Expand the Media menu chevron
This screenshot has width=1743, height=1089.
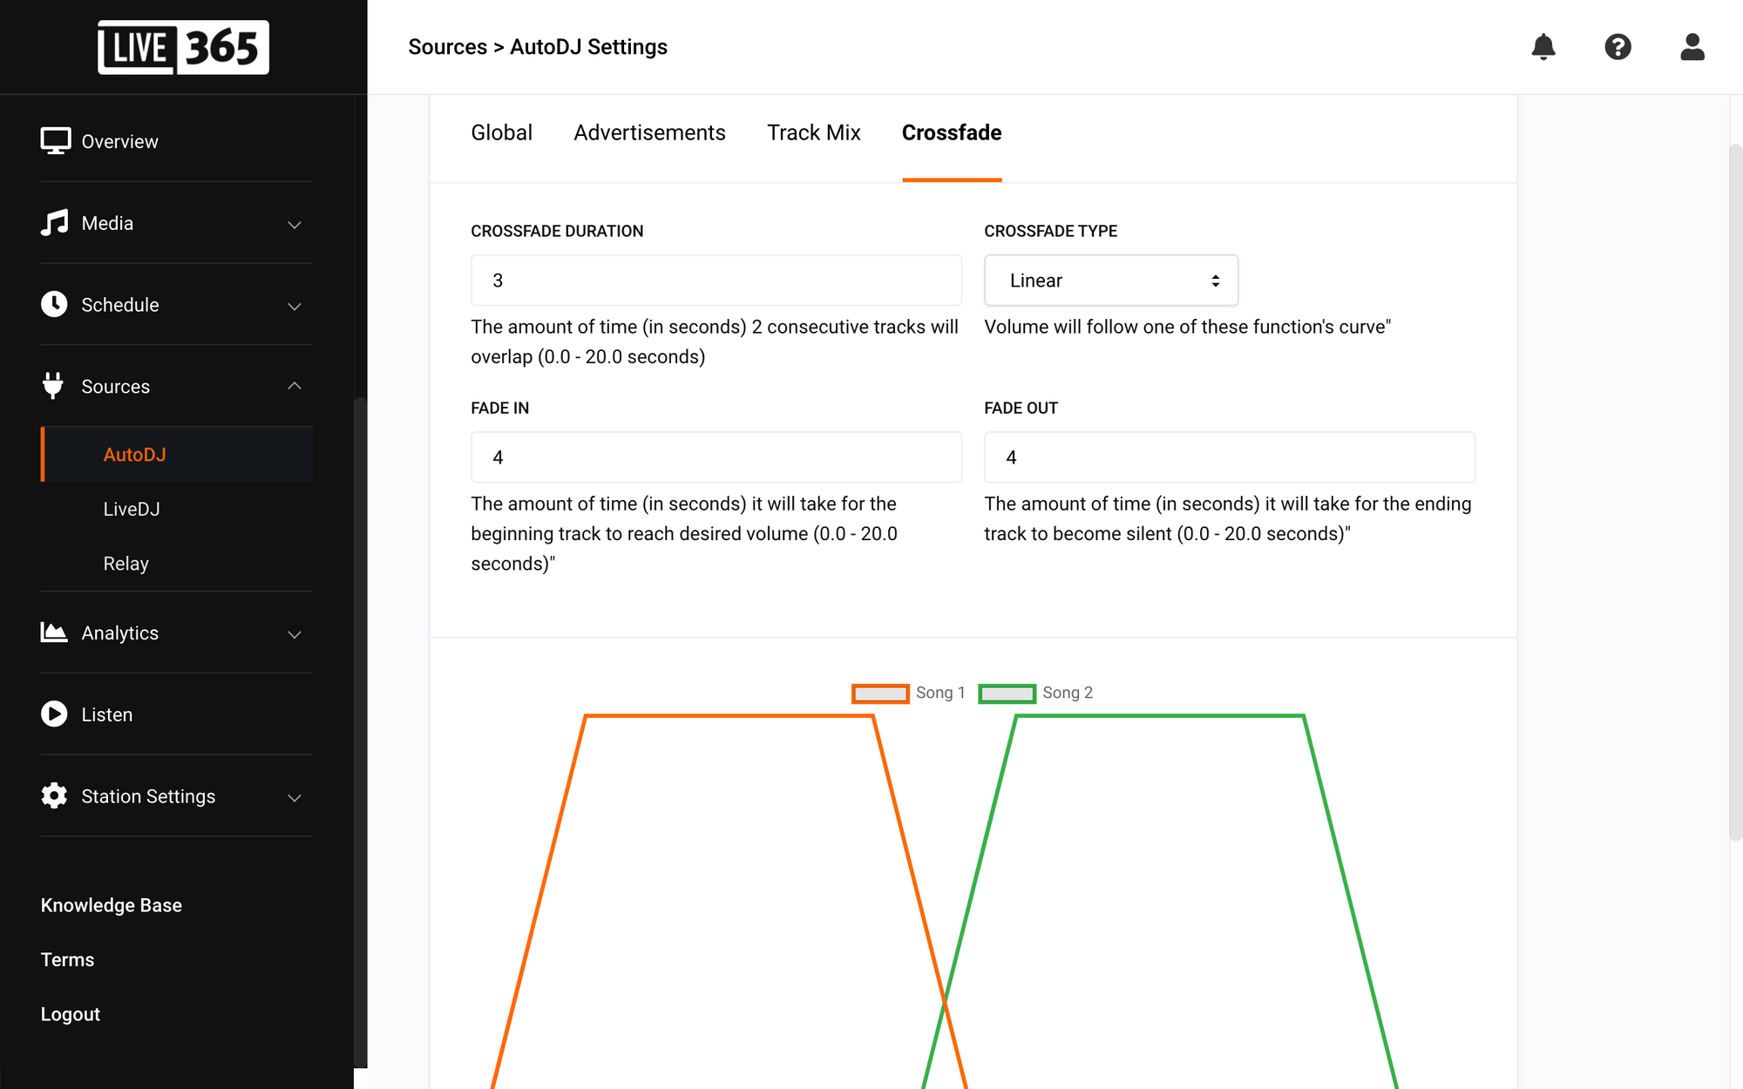(x=295, y=225)
